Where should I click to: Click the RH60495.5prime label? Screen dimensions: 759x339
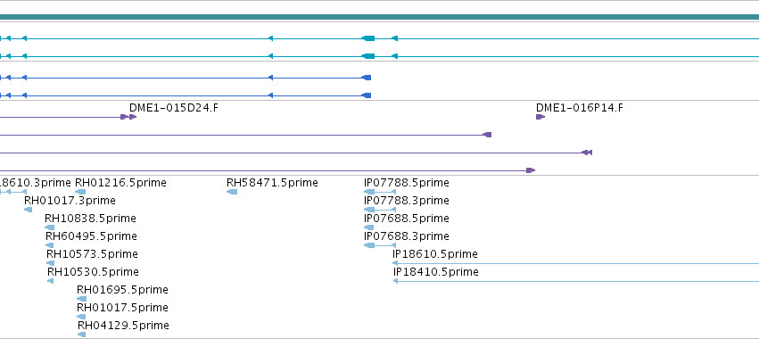coord(91,236)
